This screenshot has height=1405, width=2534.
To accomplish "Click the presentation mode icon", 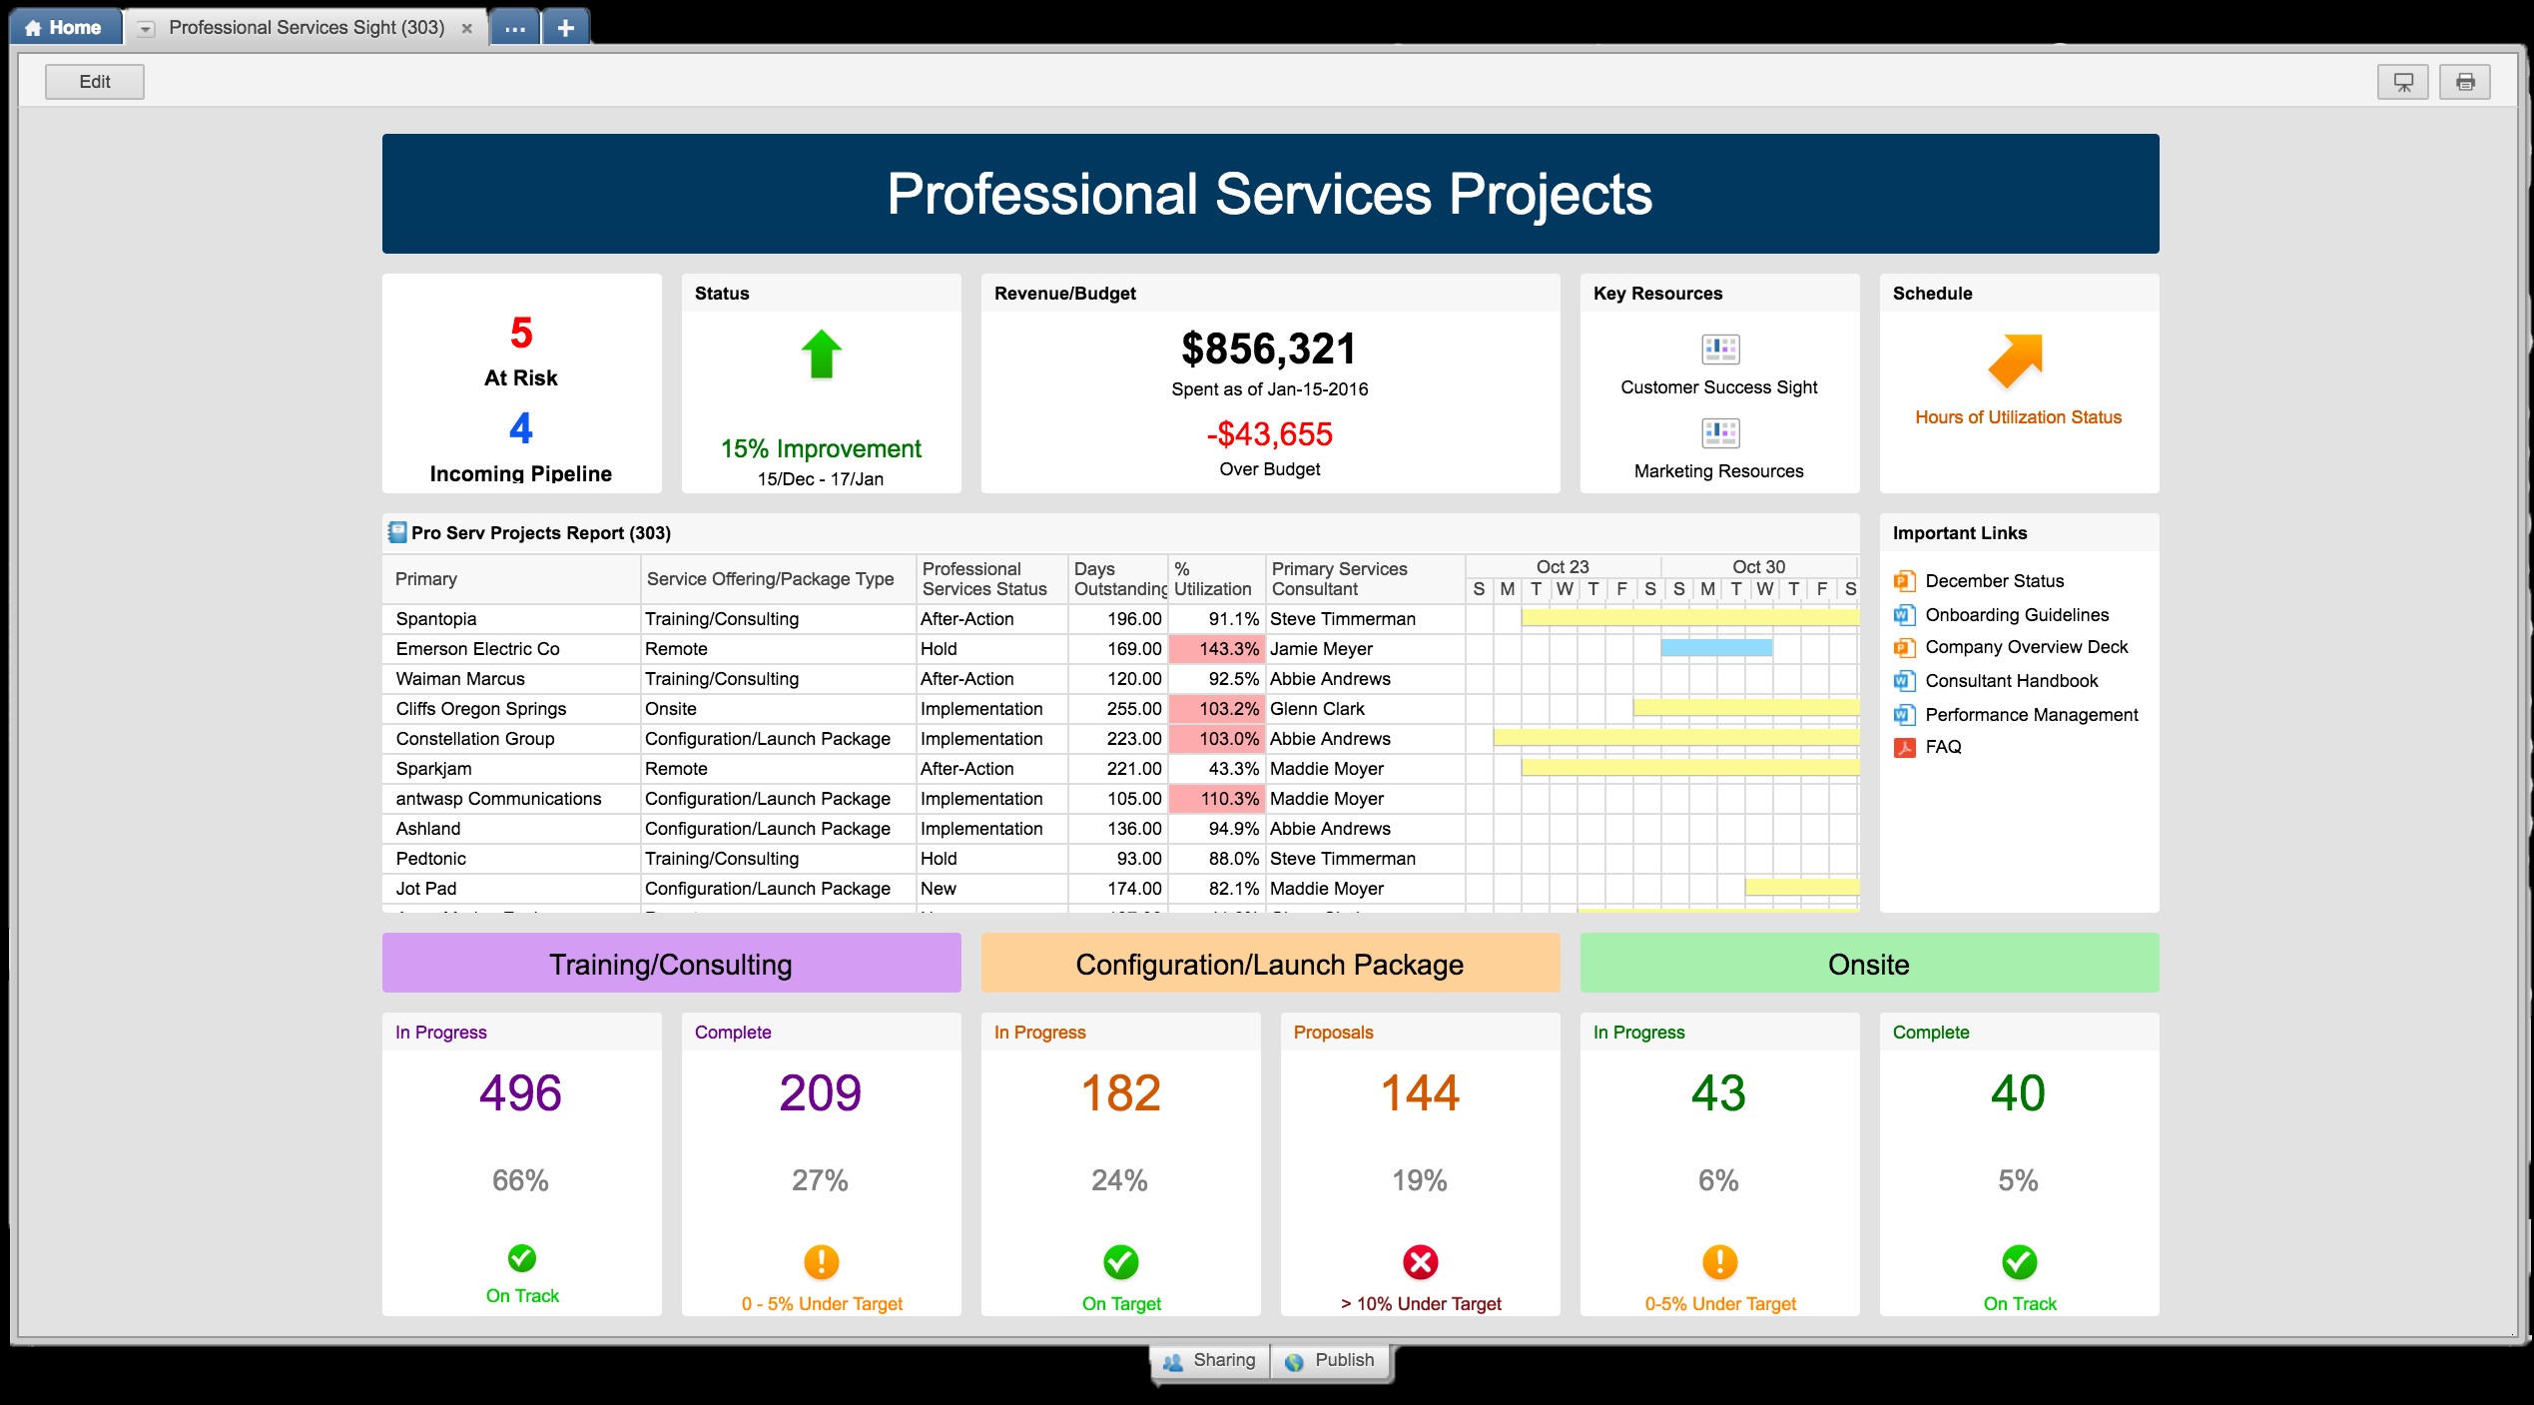I will 2402,82.
